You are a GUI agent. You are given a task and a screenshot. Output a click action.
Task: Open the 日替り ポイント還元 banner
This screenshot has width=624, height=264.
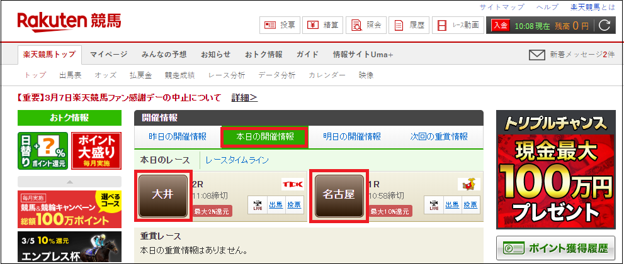(43, 151)
